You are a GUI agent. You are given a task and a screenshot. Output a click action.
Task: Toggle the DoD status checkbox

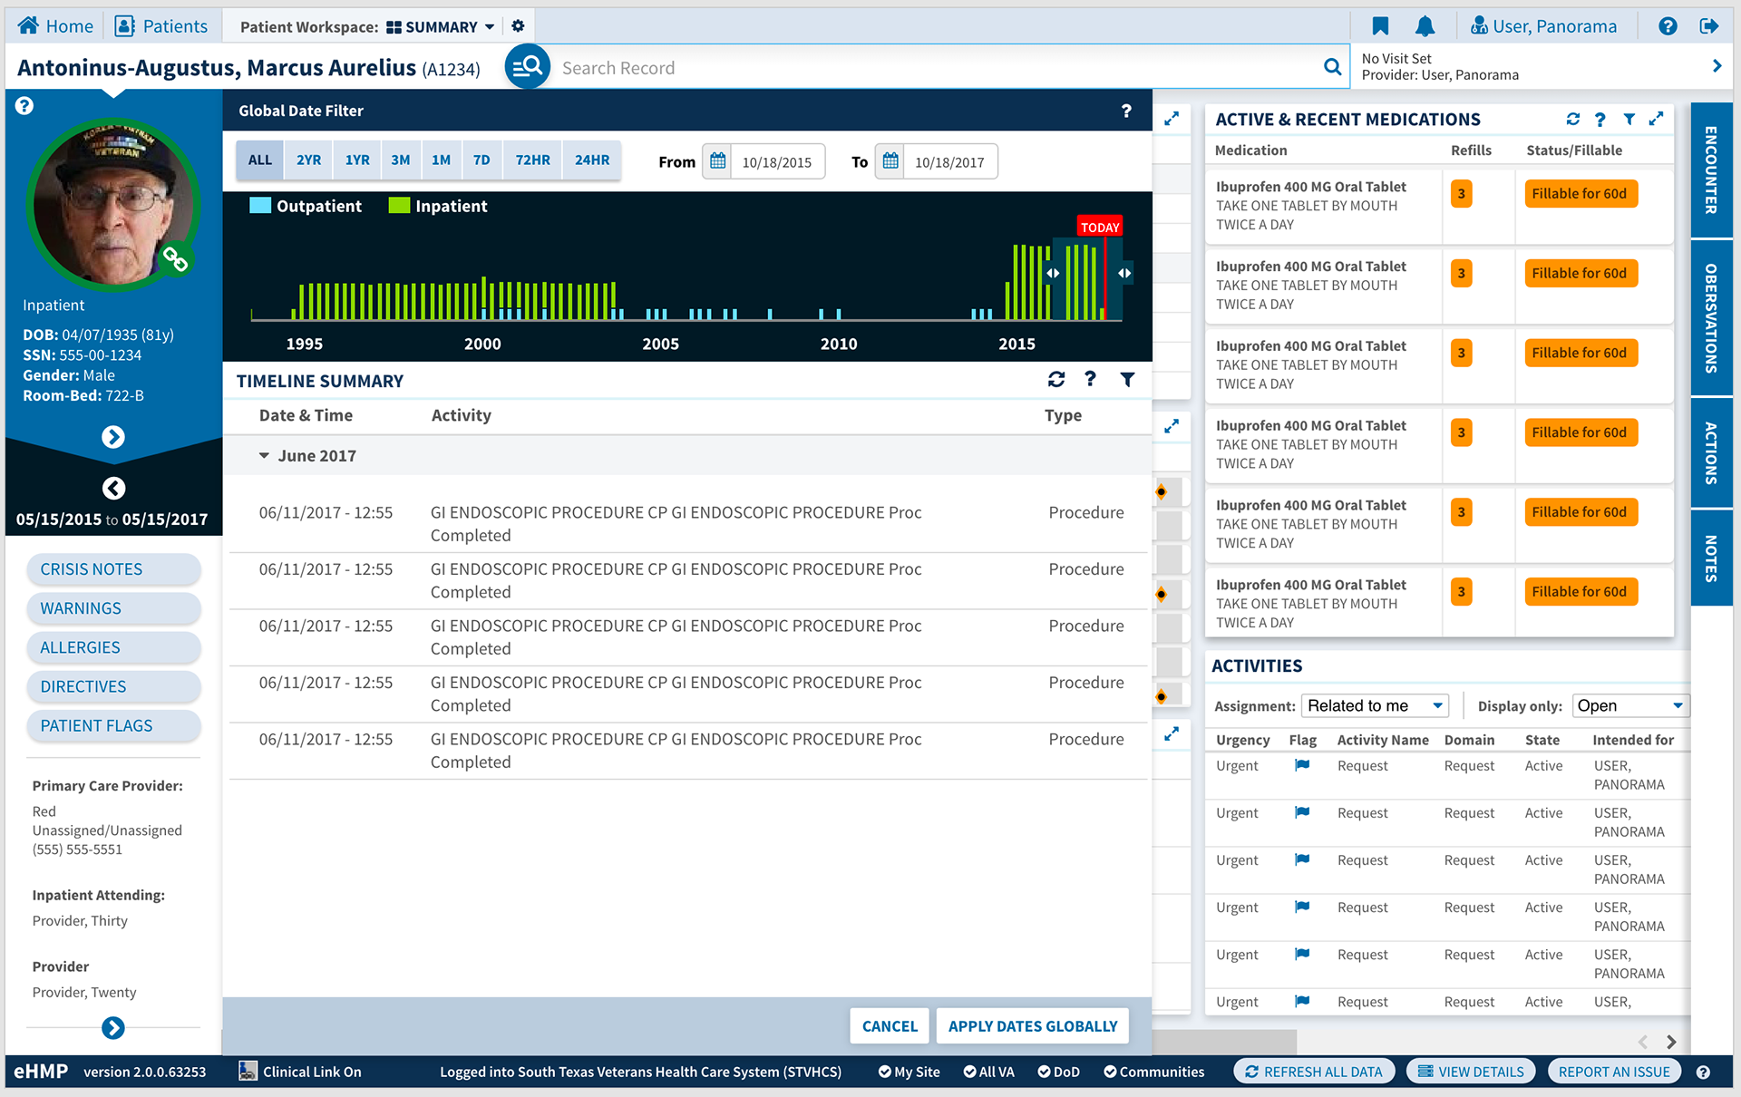1044,1072
